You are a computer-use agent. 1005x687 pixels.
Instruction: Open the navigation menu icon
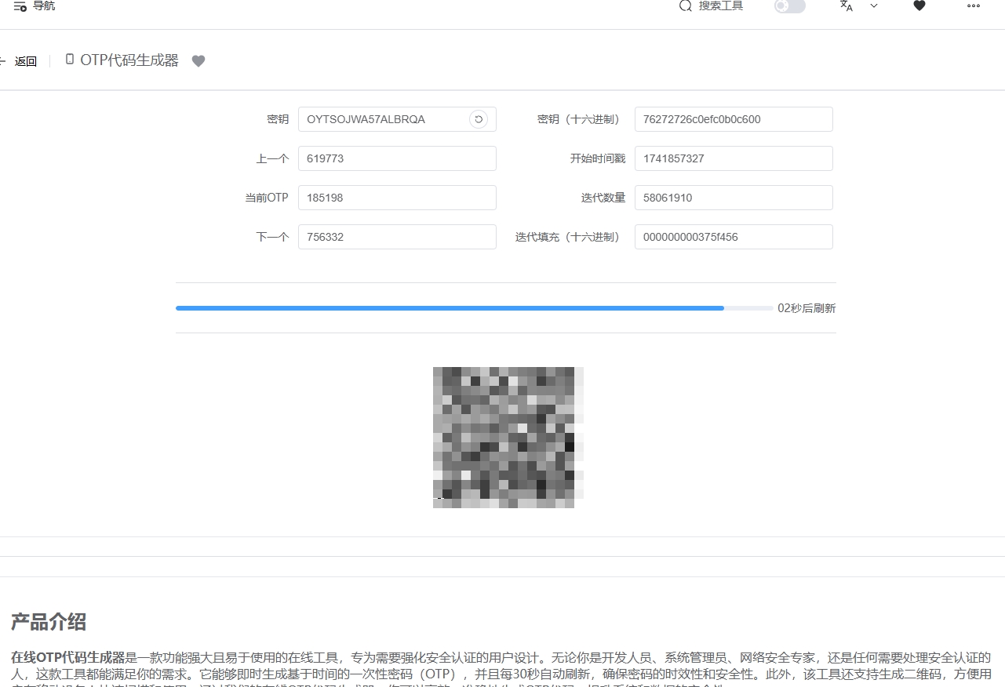[20, 6]
